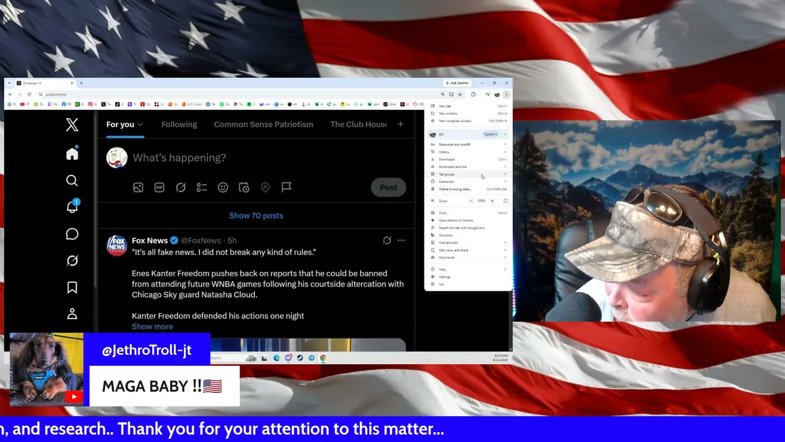785x442 pixels.
Task: Click the Fox News profile avatar
Action: (x=117, y=245)
